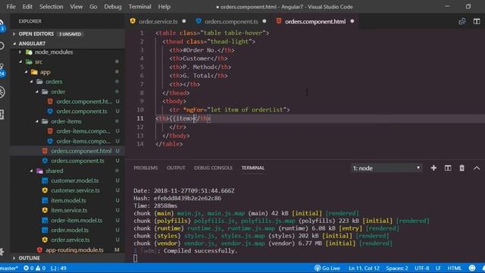Open the terminal selector dropdown '1: node'

tap(386, 168)
